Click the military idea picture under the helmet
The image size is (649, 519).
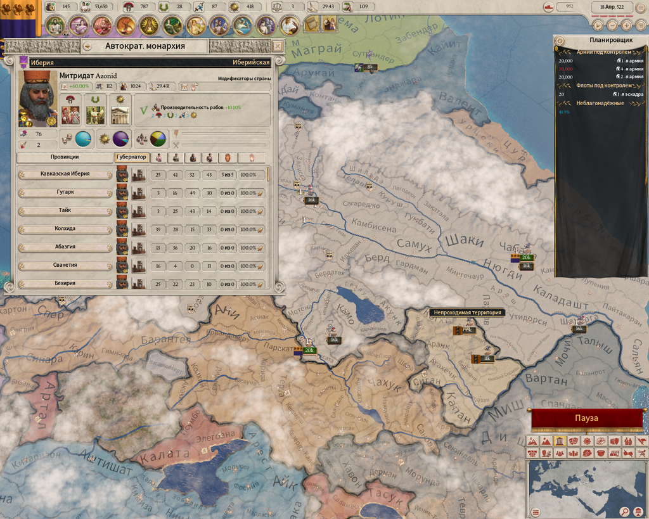70,115
